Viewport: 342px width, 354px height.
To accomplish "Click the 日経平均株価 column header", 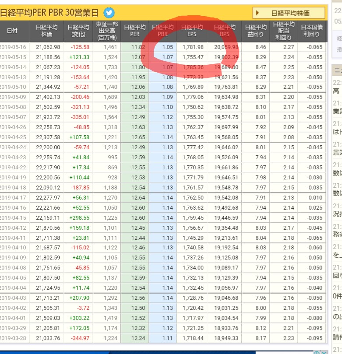I will (47, 31).
